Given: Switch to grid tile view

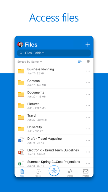Looking at the screenshot, I should (x=88, y=62).
